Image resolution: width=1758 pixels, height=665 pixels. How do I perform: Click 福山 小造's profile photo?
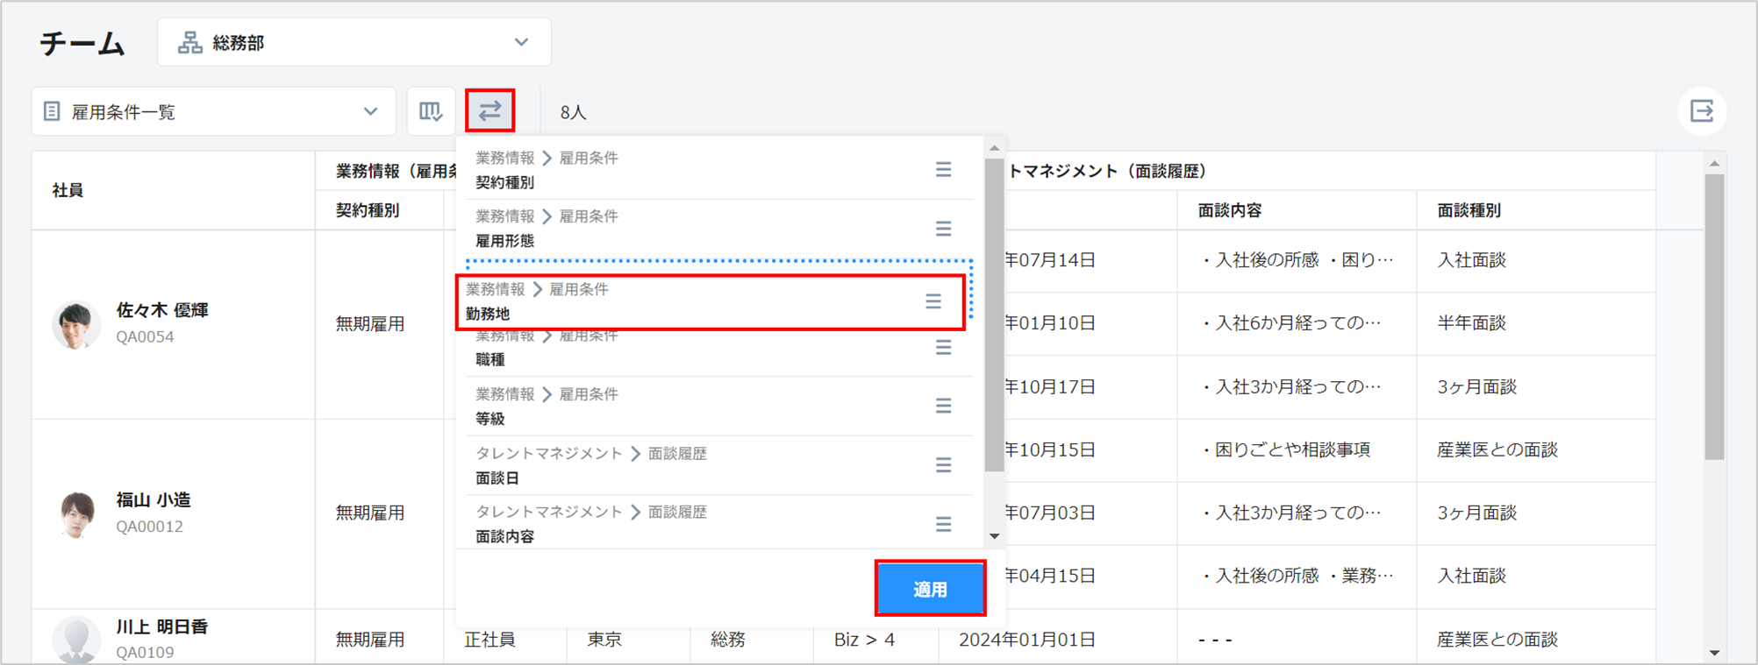[x=76, y=513]
